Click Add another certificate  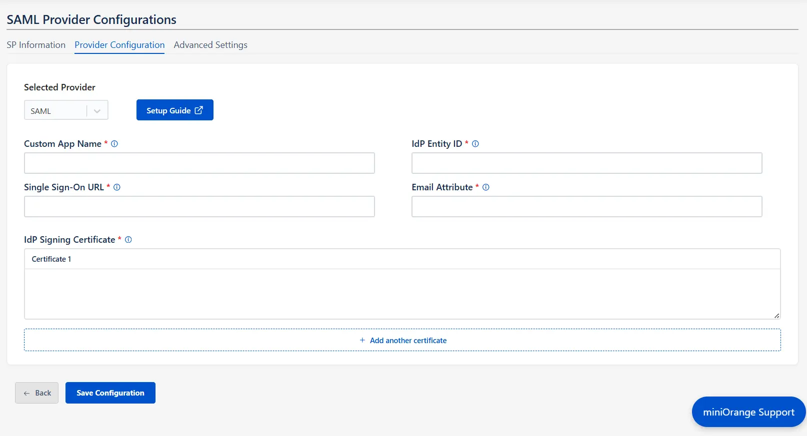[x=402, y=340]
